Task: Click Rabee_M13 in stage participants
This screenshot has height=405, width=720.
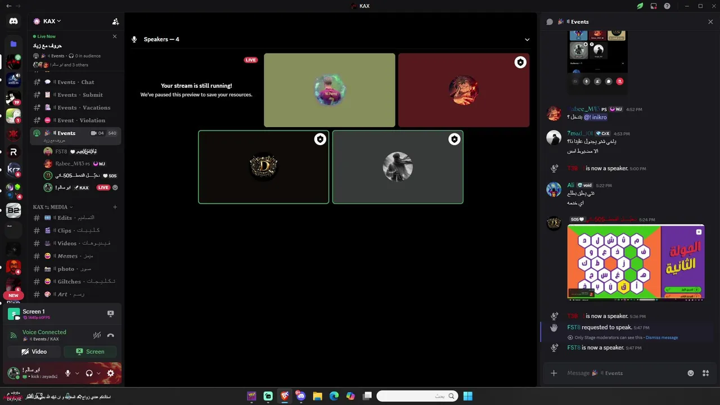Action: pos(80,164)
